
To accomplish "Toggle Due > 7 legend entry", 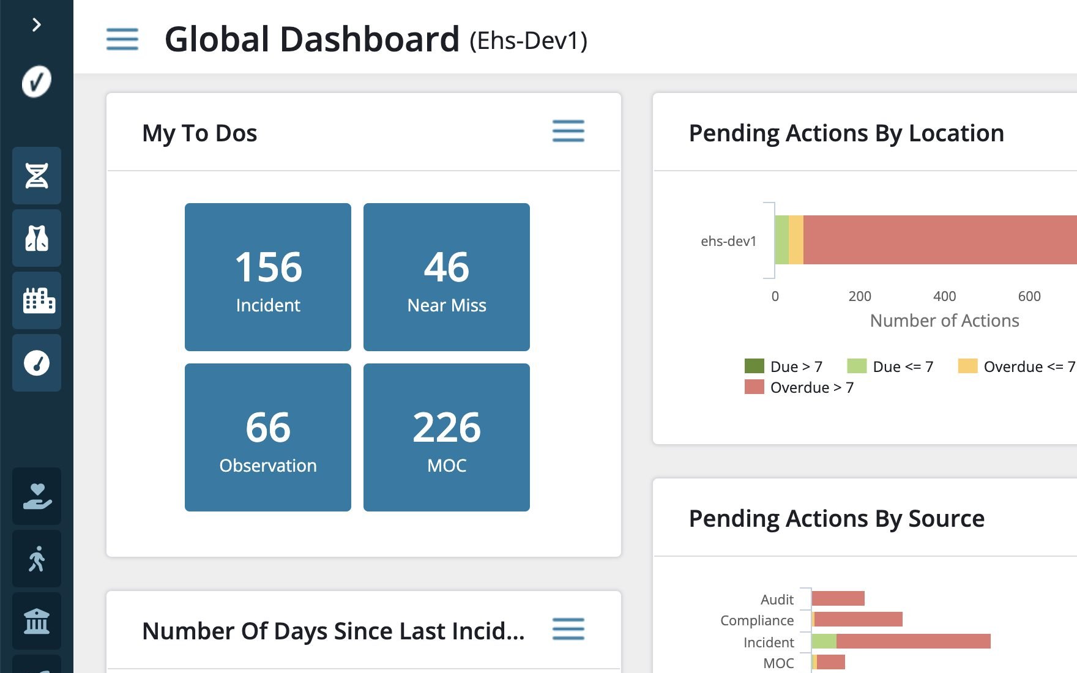I will pos(783,366).
